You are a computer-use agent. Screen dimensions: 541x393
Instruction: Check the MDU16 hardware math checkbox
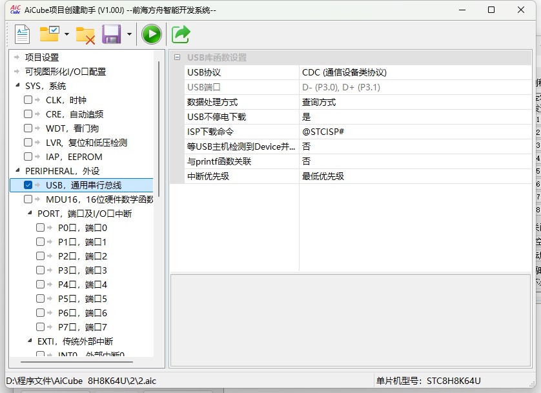pos(28,199)
